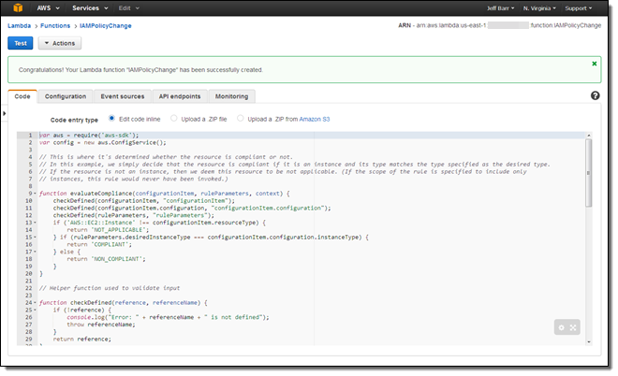Select Upload a .ZIP from Amazon S3
Image resolution: width=618 pixels, height=376 pixels.
pyautogui.click(x=242, y=119)
